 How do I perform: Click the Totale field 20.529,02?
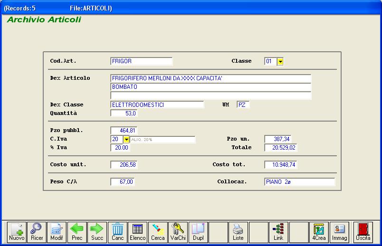(281, 148)
